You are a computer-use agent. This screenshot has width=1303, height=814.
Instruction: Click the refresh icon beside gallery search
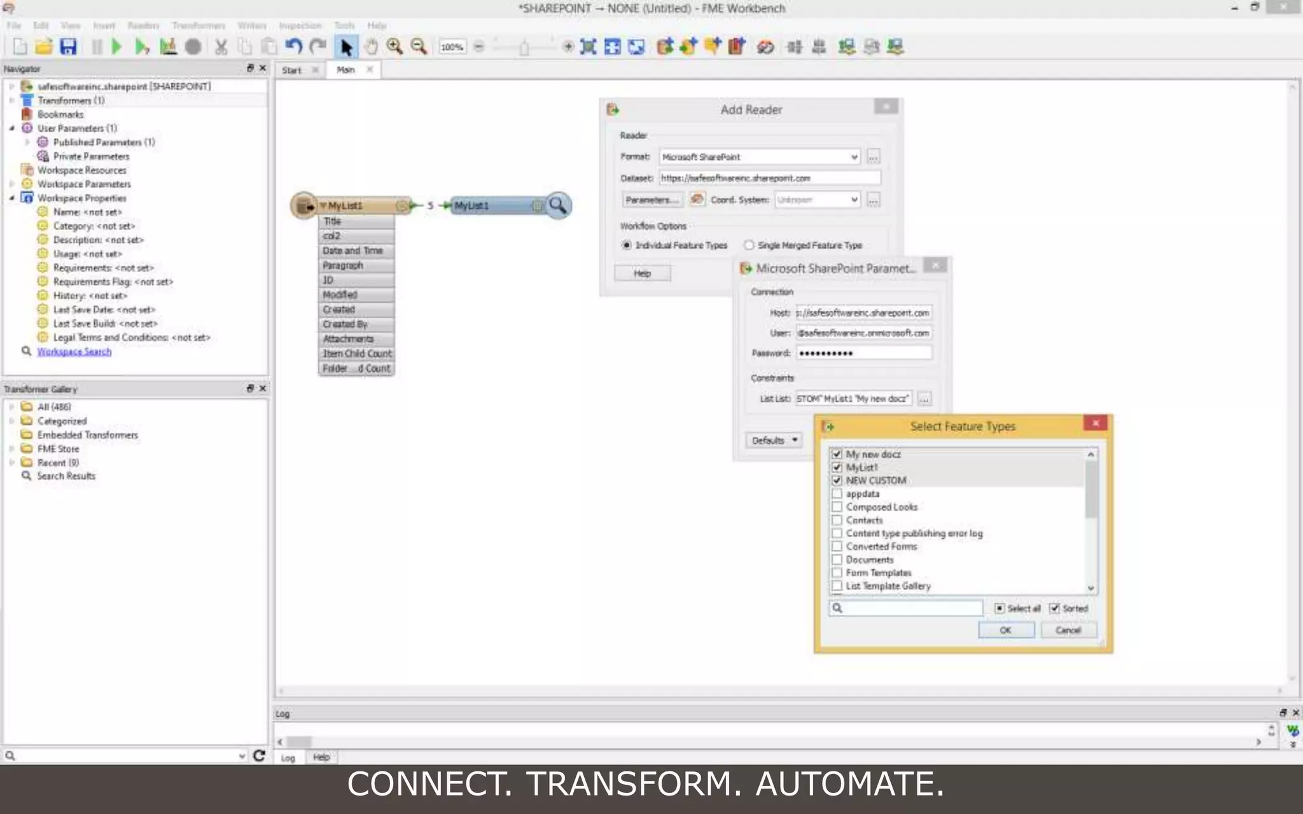[259, 755]
